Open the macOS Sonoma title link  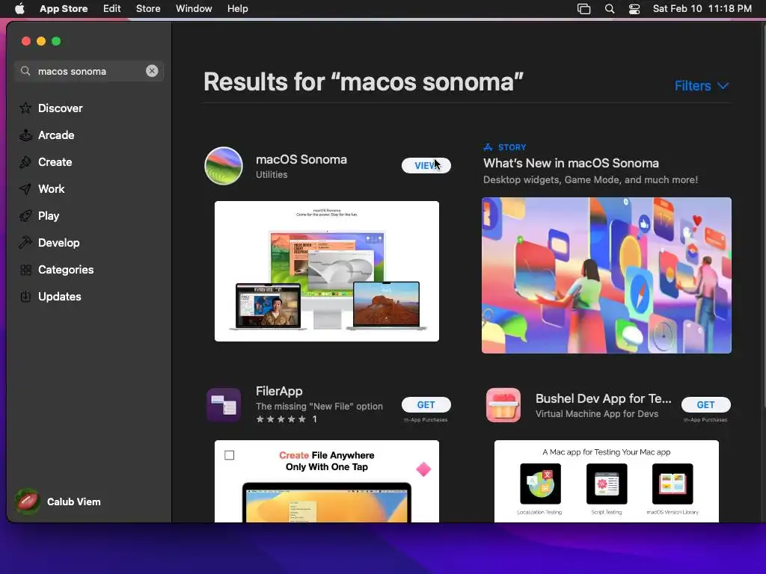click(301, 160)
